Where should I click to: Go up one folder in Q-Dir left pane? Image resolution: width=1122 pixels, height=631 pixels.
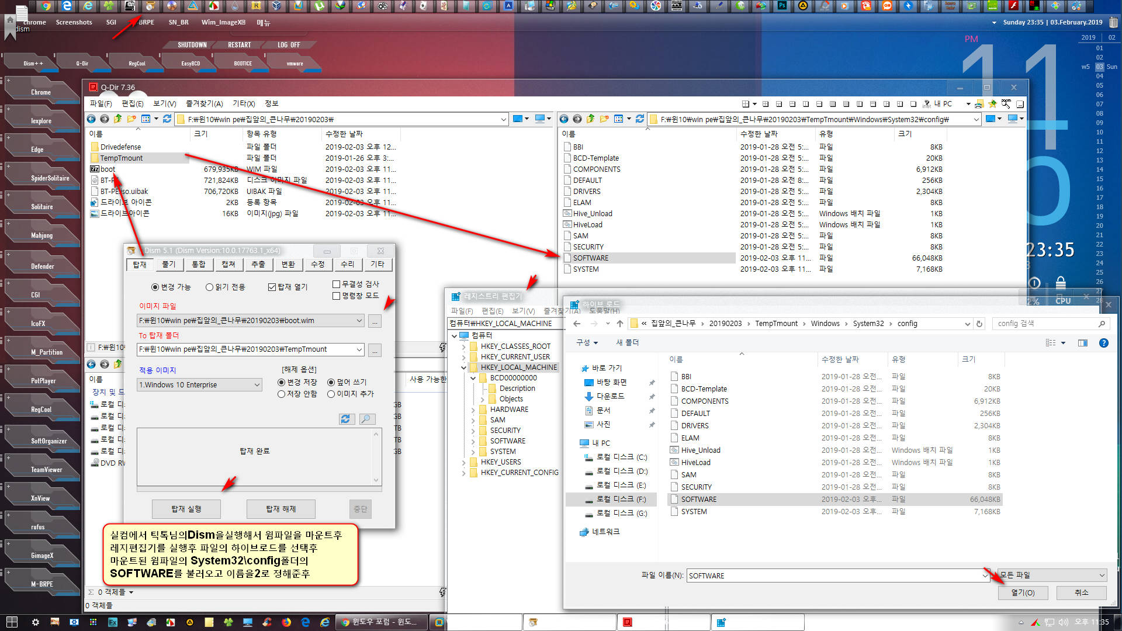(x=117, y=119)
